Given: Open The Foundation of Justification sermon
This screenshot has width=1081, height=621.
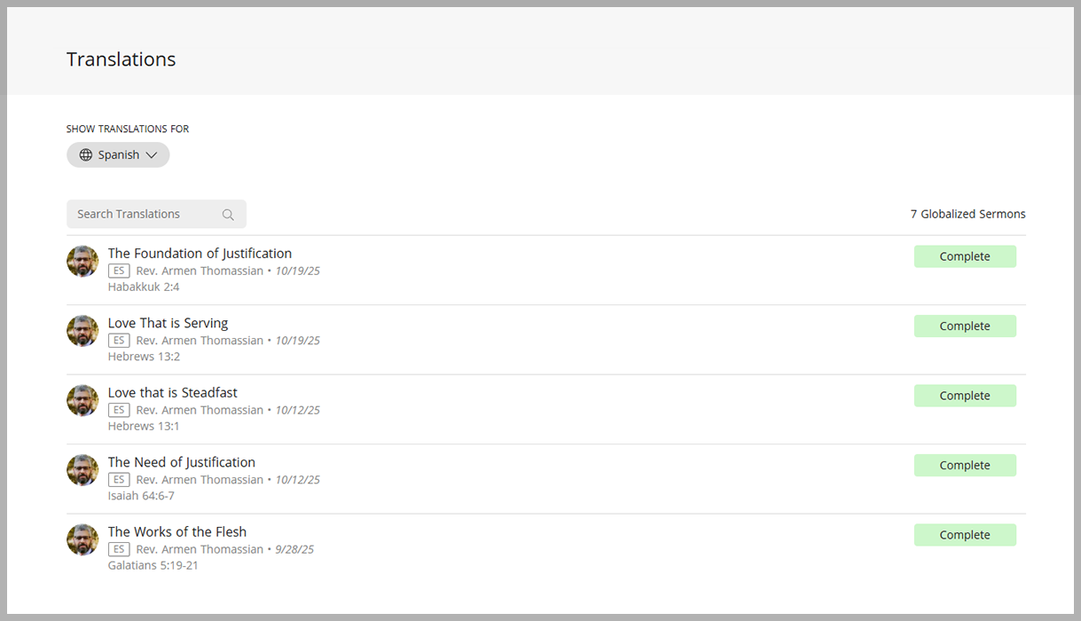Looking at the screenshot, I should pos(200,254).
